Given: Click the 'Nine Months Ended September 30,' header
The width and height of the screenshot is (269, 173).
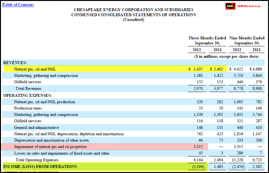Looking at the screenshot, I should 247,40.
